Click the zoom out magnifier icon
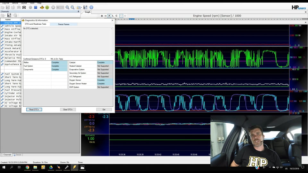 73,7
